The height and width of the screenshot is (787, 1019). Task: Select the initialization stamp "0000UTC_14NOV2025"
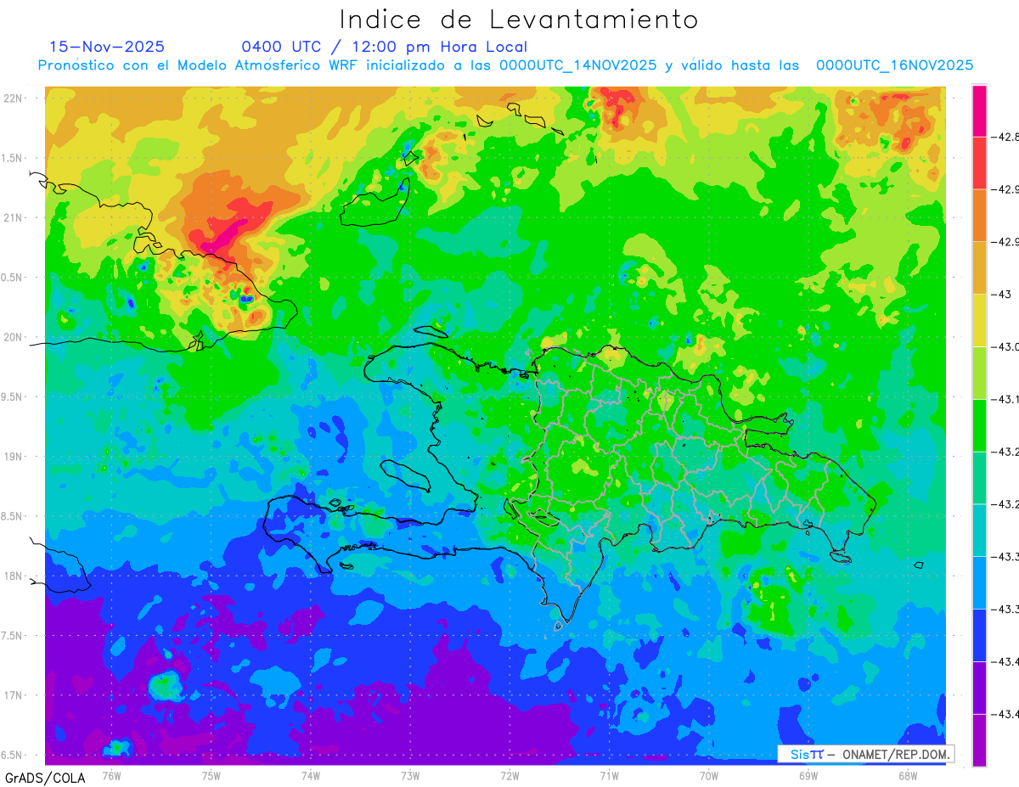point(577,65)
